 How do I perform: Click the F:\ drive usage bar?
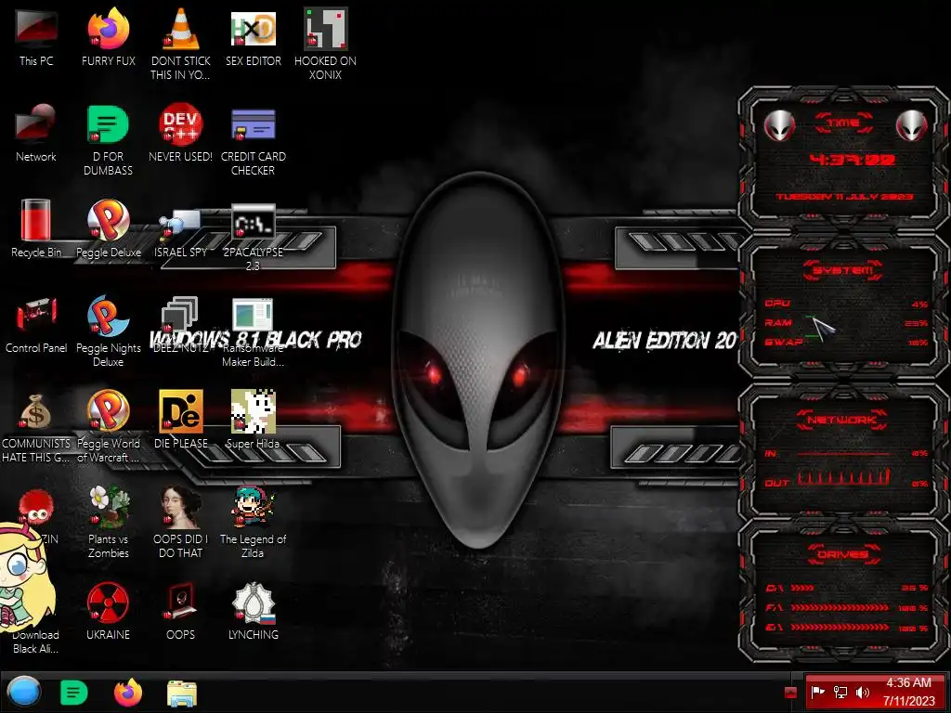[840, 607]
